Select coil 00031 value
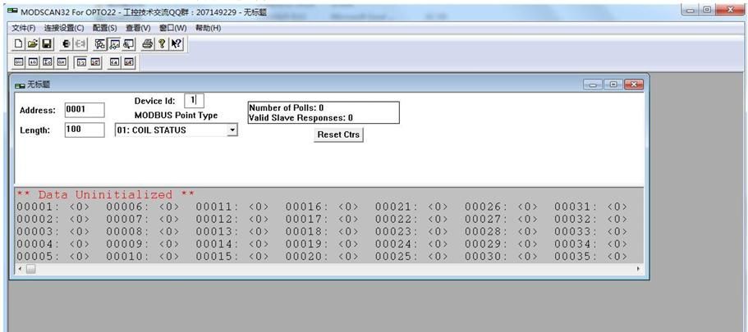Screen dimensions: 748x332 [x=617, y=207]
